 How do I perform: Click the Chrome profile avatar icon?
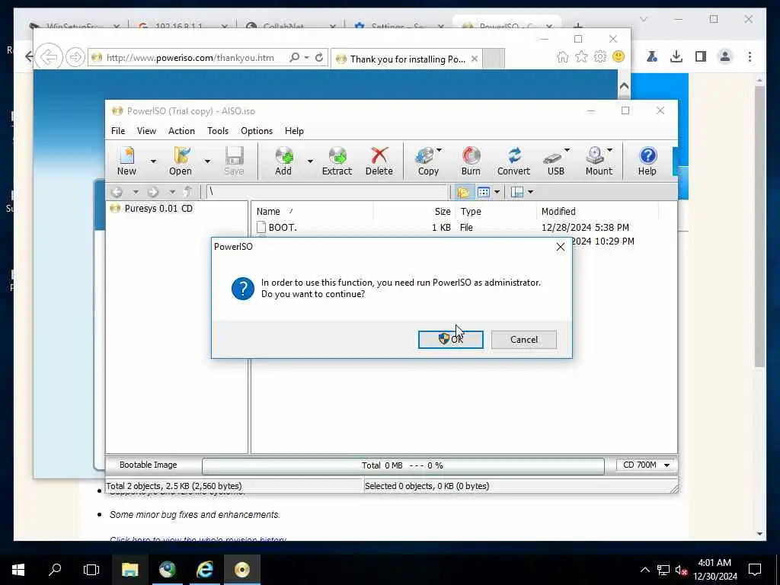pyautogui.click(x=725, y=56)
